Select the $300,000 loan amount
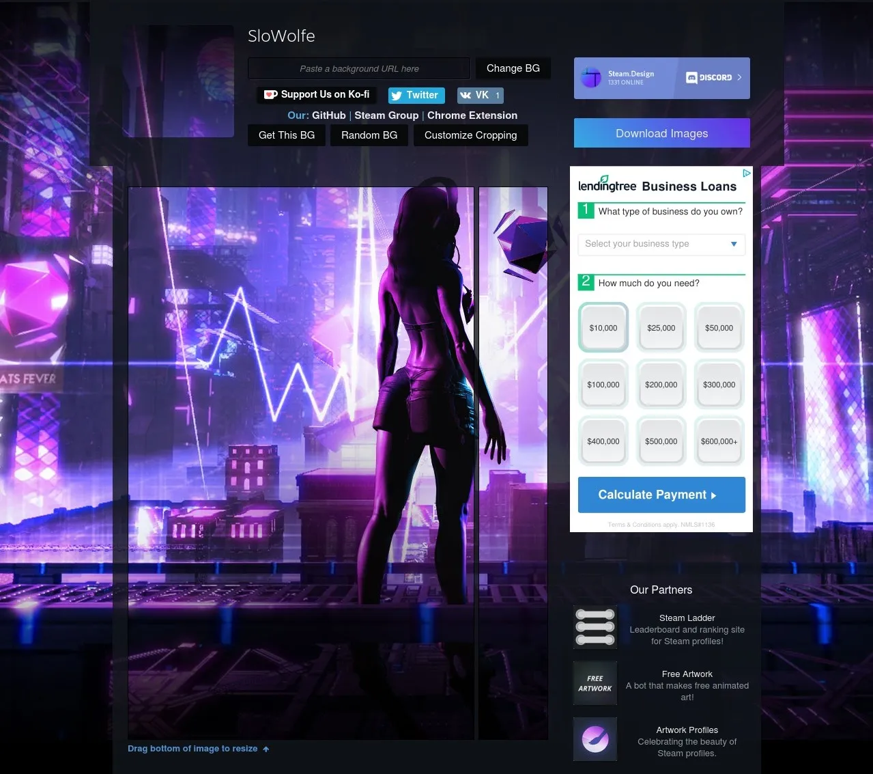873x774 pixels. [719, 385]
